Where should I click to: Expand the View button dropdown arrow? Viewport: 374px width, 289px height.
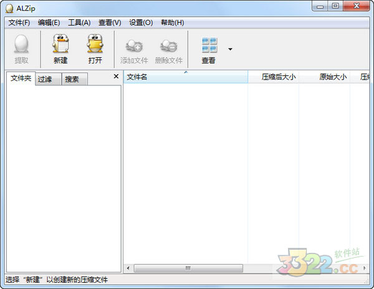pos(230,49)
